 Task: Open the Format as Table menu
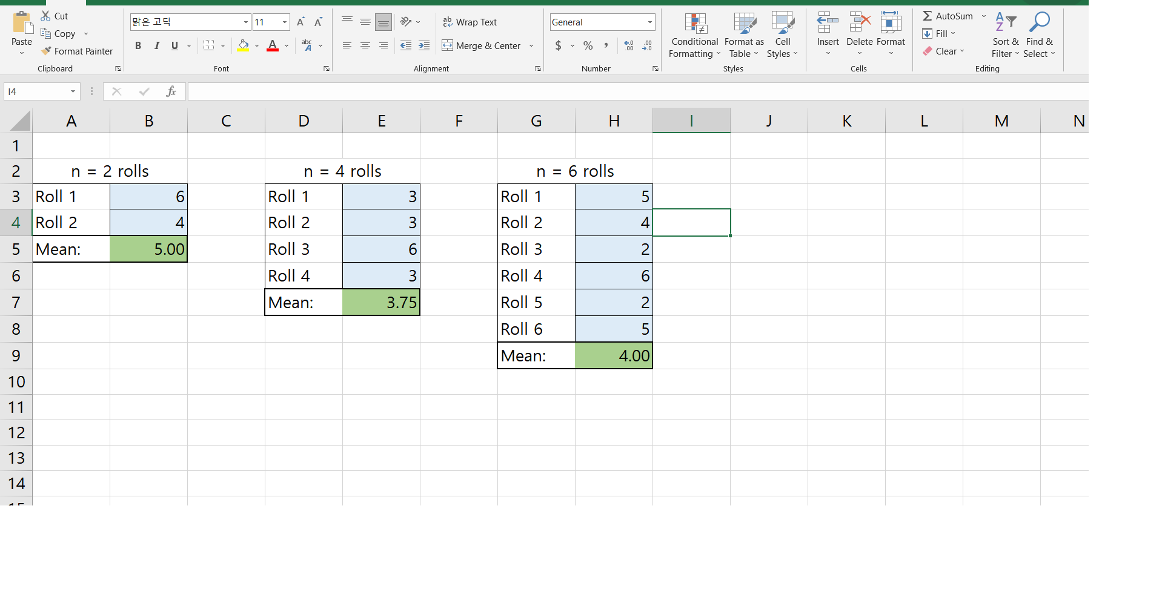743,35
